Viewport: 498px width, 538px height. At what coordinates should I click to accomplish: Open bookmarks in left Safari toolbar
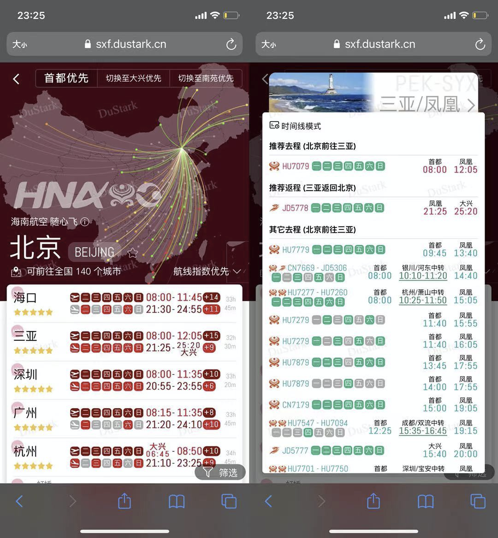click(x=177, y=502)
